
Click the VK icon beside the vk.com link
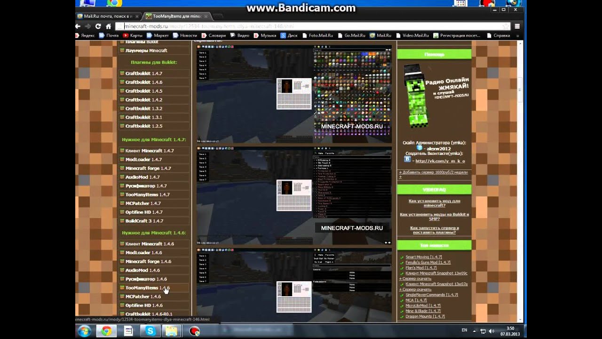coord(407,160)
